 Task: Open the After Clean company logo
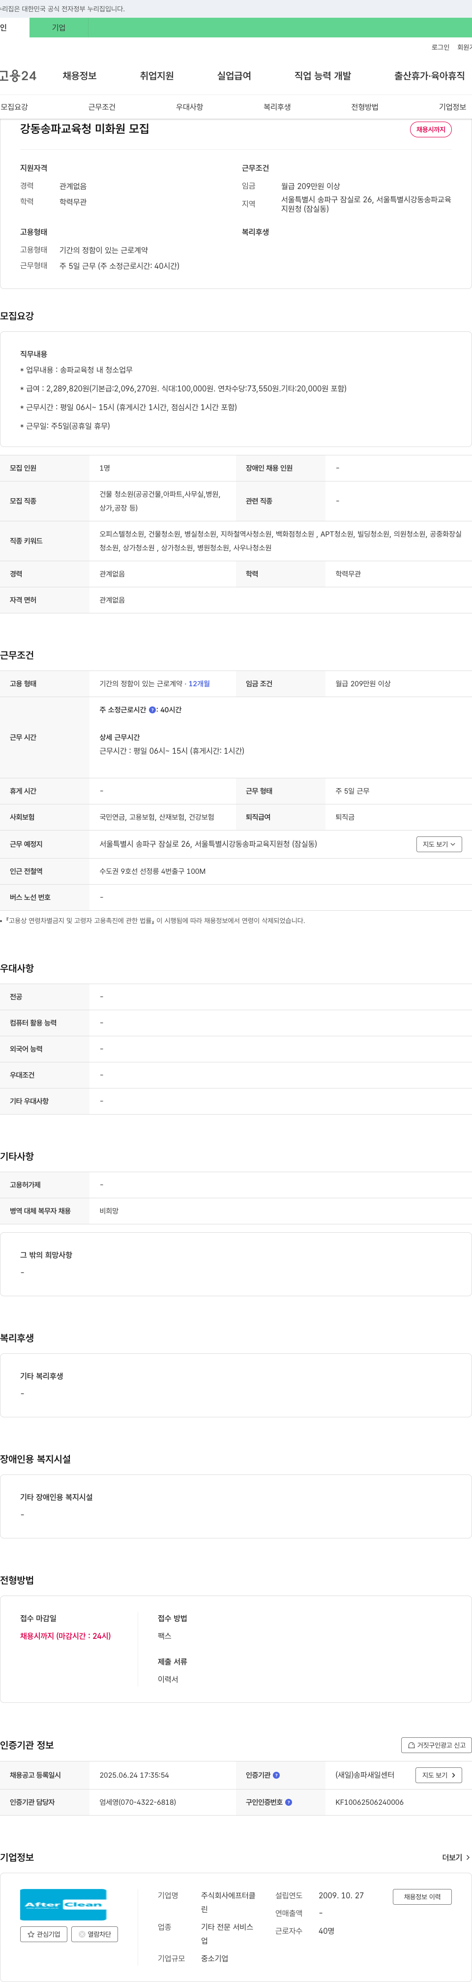pyautogui.click(x=63, y=1904)
